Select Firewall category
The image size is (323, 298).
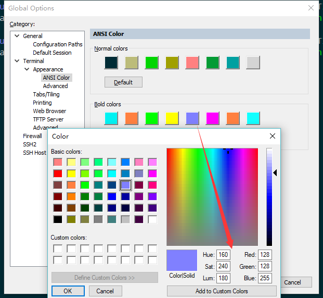32,136
